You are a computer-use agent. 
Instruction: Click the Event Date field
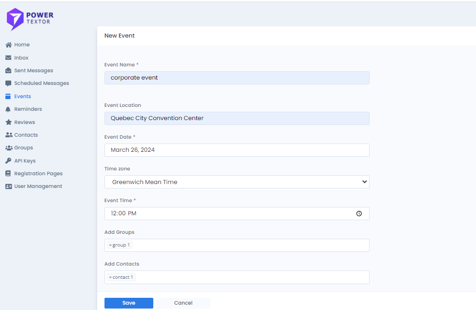pyautogui.click(x=237, y=150)
